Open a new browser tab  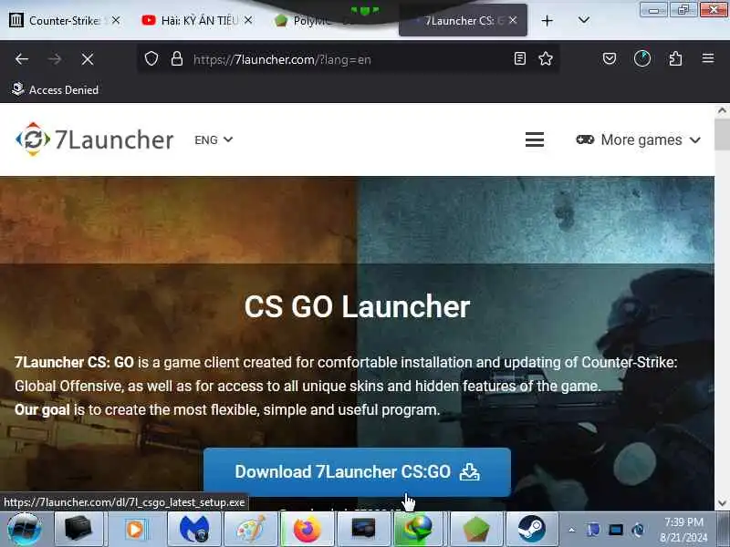[x=547, y=20]
